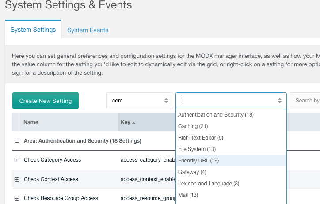Click the Check Category Access name cell
The image size is (320, 204).
(53, 160)
